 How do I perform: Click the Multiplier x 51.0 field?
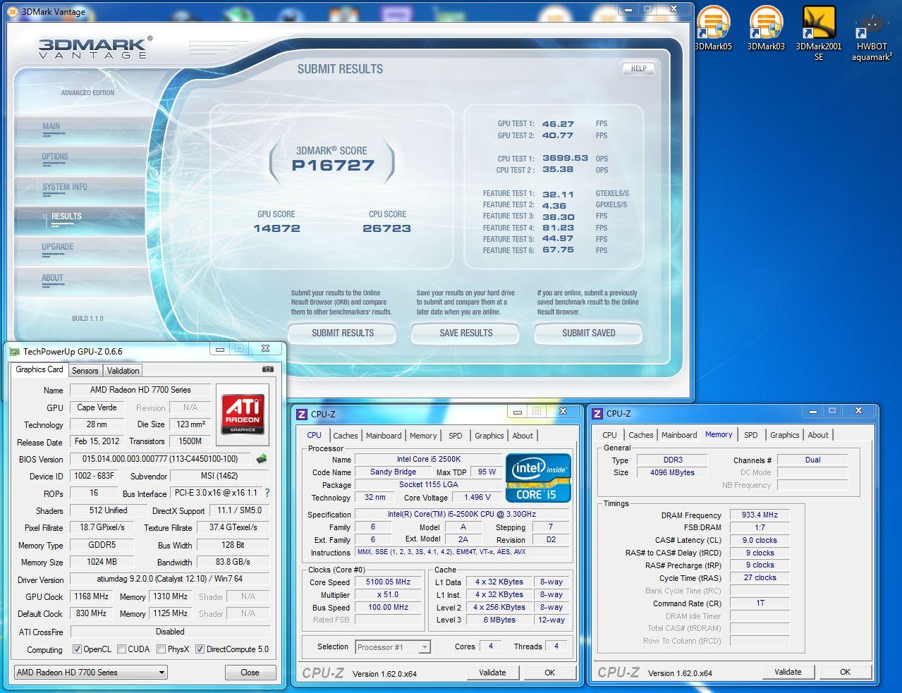click(389, 594)
